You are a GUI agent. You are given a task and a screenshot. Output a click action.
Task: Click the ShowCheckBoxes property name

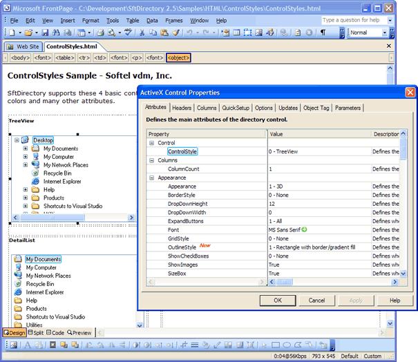click(188, 256)
